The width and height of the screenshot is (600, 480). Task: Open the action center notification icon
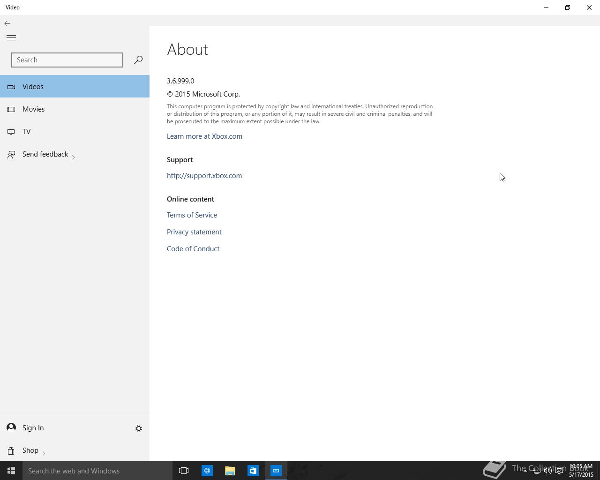pos(559,471)
